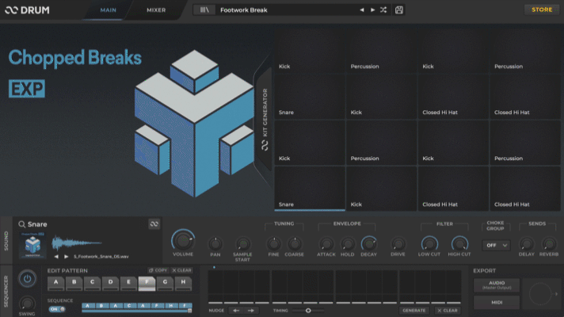
Task: Click the Footwork Break preset name
Action: click(x=243, y=10)
